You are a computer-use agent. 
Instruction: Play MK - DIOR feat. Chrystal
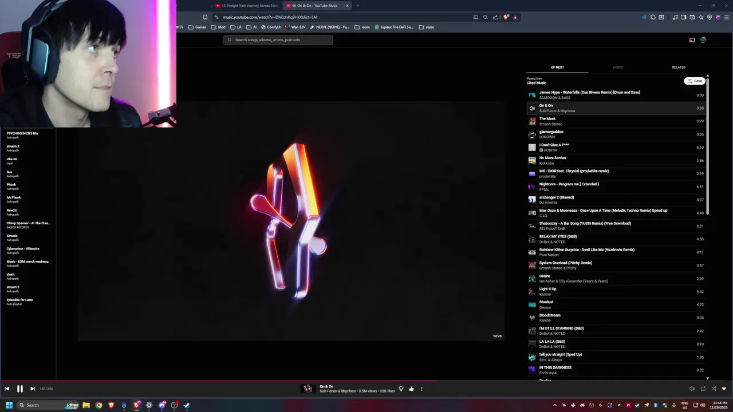point(616,173)
